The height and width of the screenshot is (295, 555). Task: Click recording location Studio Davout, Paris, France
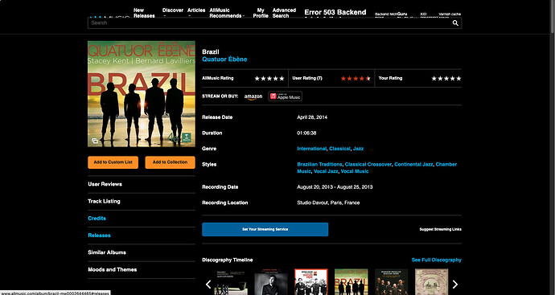pyautogui.click(x=328, y=203)
